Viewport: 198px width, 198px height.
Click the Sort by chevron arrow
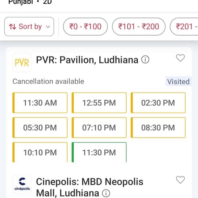click(x=48, y=27)
